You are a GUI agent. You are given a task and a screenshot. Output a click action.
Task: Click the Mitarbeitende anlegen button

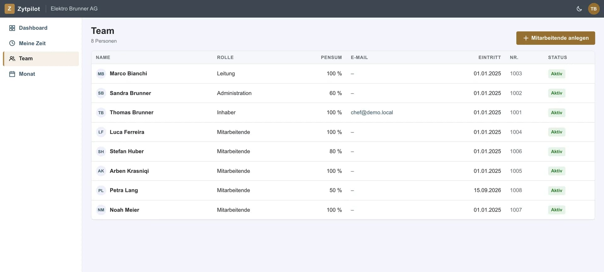556,38
